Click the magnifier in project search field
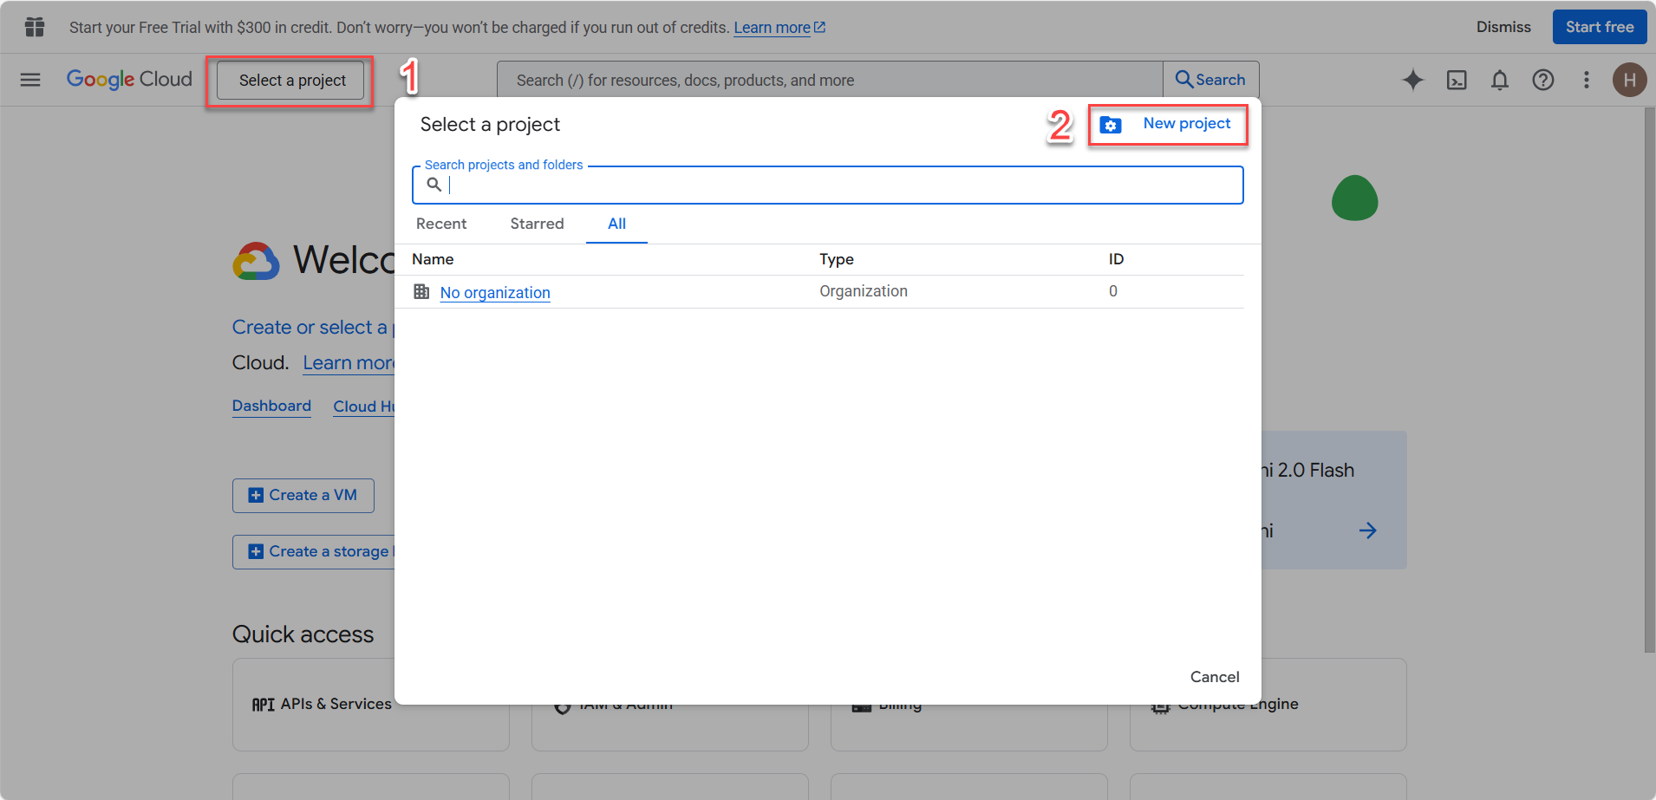 coord(434,185)
